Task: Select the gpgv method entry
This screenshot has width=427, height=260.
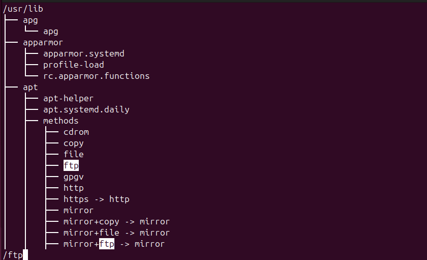Action: click(x=73, y=177)
